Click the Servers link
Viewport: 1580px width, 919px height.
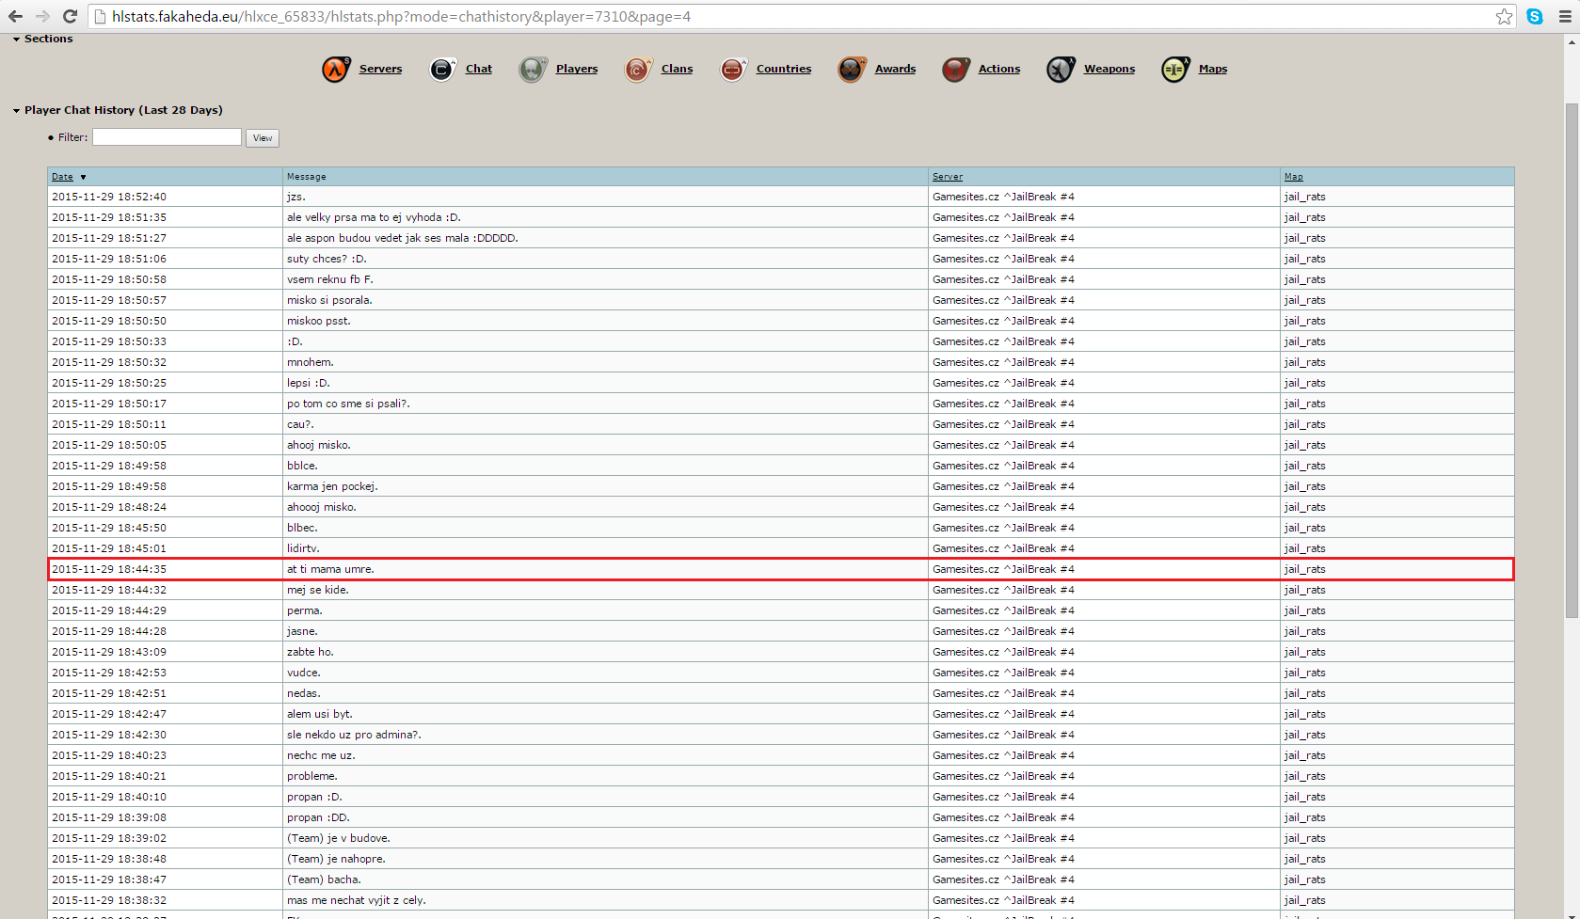coord(380,69)
